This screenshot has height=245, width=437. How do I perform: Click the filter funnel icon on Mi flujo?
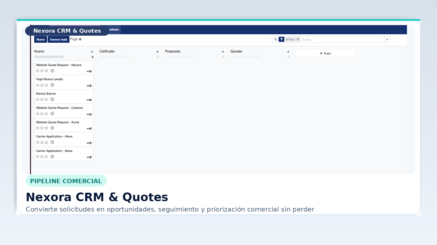(x=281, y=39)
